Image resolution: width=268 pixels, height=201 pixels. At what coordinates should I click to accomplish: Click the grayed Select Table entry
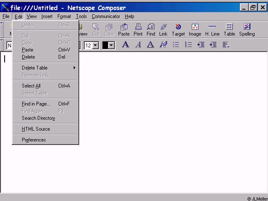coord(46,93)
